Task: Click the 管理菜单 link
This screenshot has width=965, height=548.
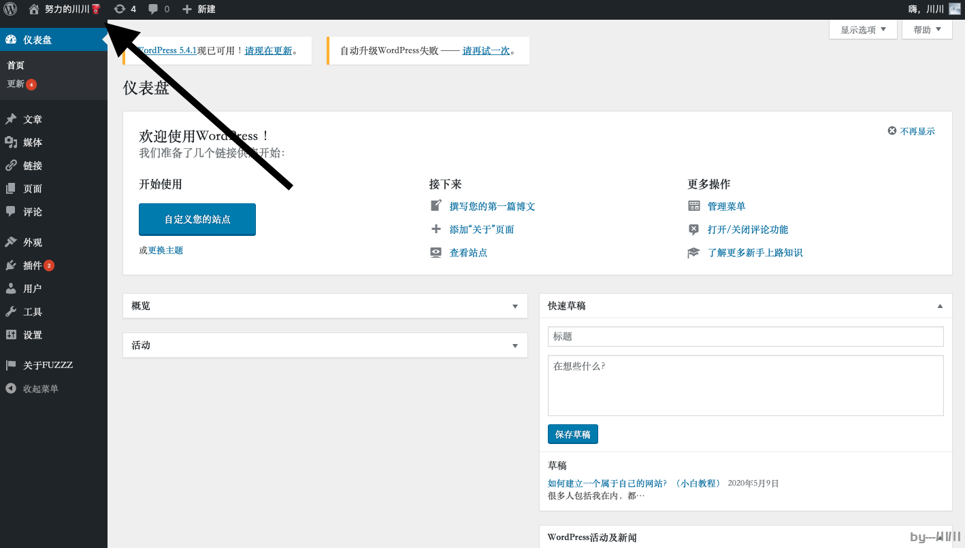Action: [727, 206]
